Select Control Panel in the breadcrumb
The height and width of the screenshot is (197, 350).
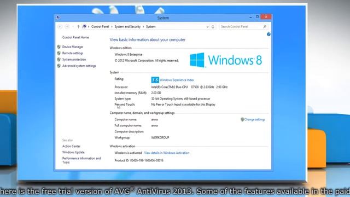[100, 27]
